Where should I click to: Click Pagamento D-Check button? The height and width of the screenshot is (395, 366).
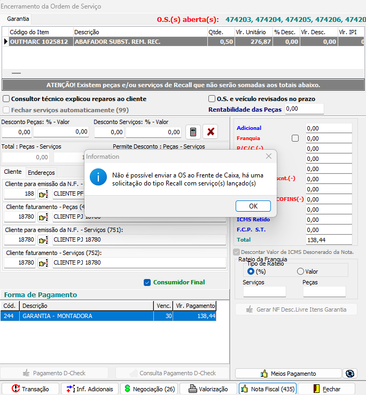coord(54,373)
